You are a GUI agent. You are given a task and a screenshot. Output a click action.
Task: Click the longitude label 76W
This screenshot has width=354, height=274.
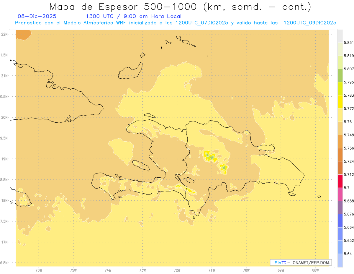(x=39, y=270)
